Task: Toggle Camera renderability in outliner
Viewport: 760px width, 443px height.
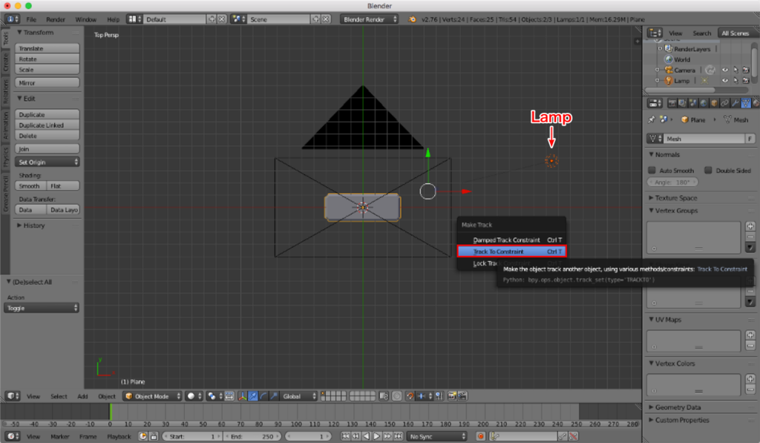Action: 746,70
